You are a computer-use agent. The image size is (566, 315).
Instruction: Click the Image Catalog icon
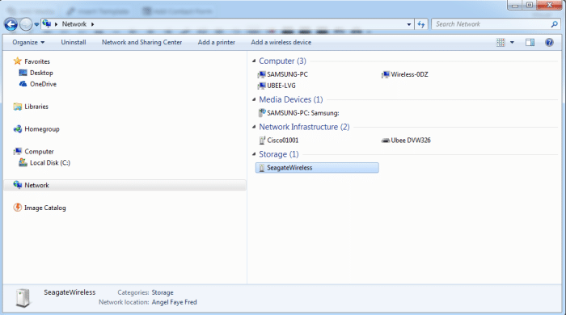click(17, 208)
